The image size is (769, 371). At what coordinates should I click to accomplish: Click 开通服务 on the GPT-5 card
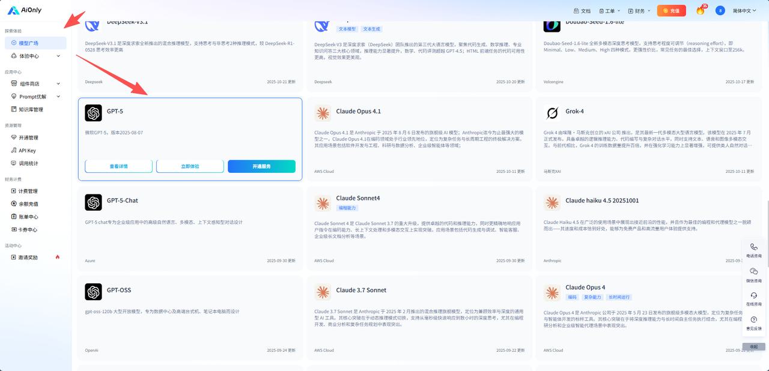tap(261, 166)
